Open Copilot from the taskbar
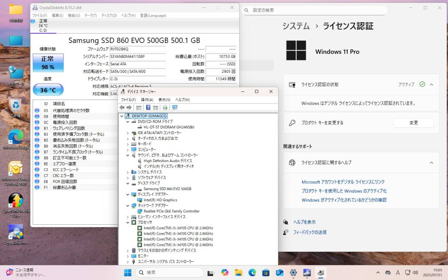This screenshot has width=448, height=280. (225, 273)
